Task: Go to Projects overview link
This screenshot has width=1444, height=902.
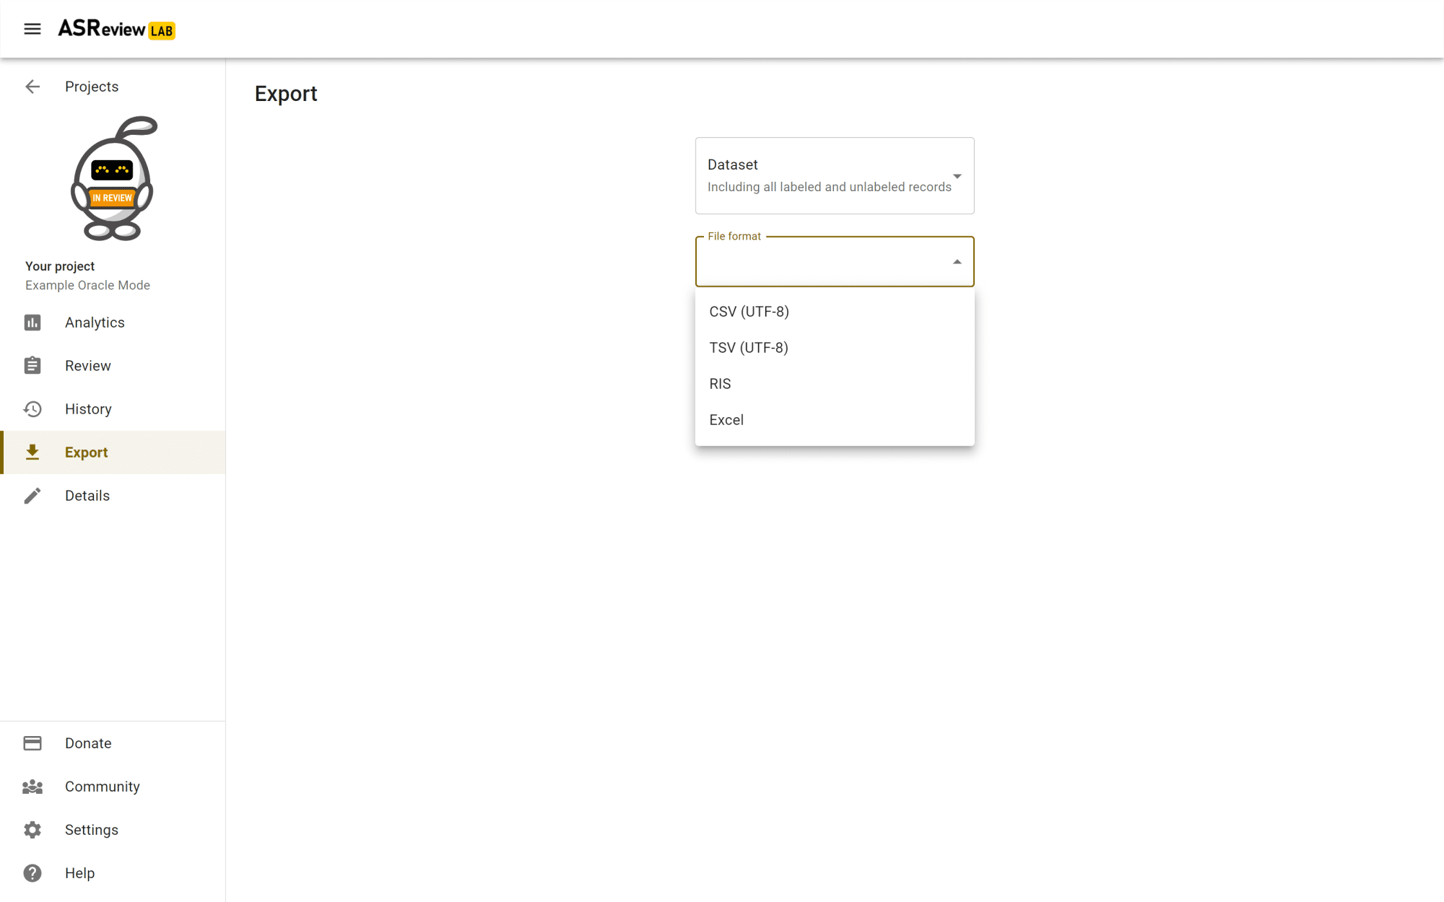Action: 92,87
